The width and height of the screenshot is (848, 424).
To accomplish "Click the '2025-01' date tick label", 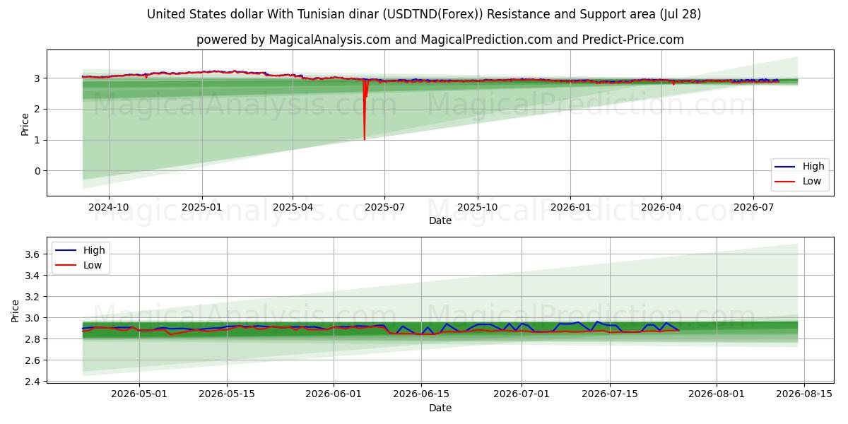I will (x=202, y=207).
